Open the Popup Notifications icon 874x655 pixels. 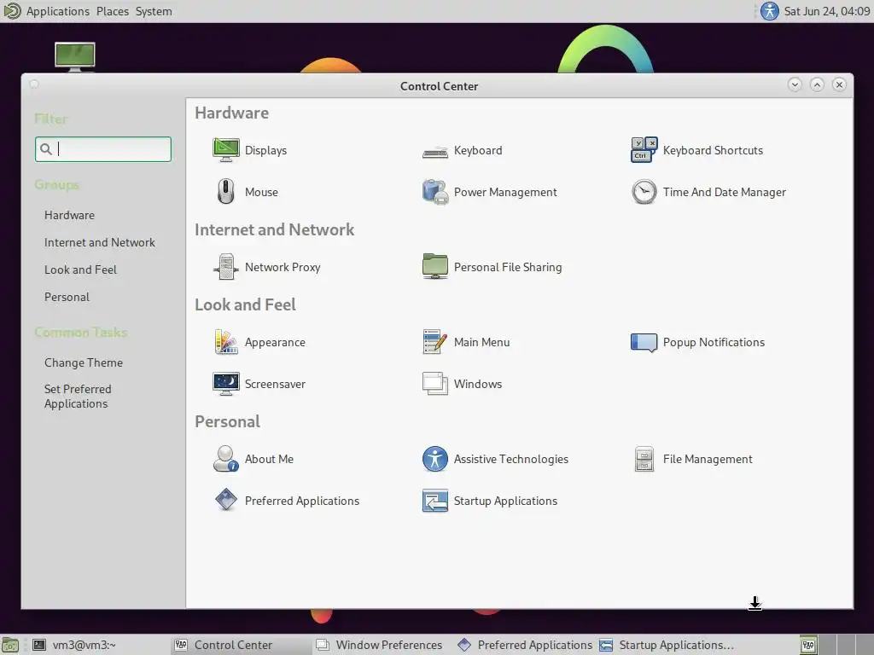[644, 342]
